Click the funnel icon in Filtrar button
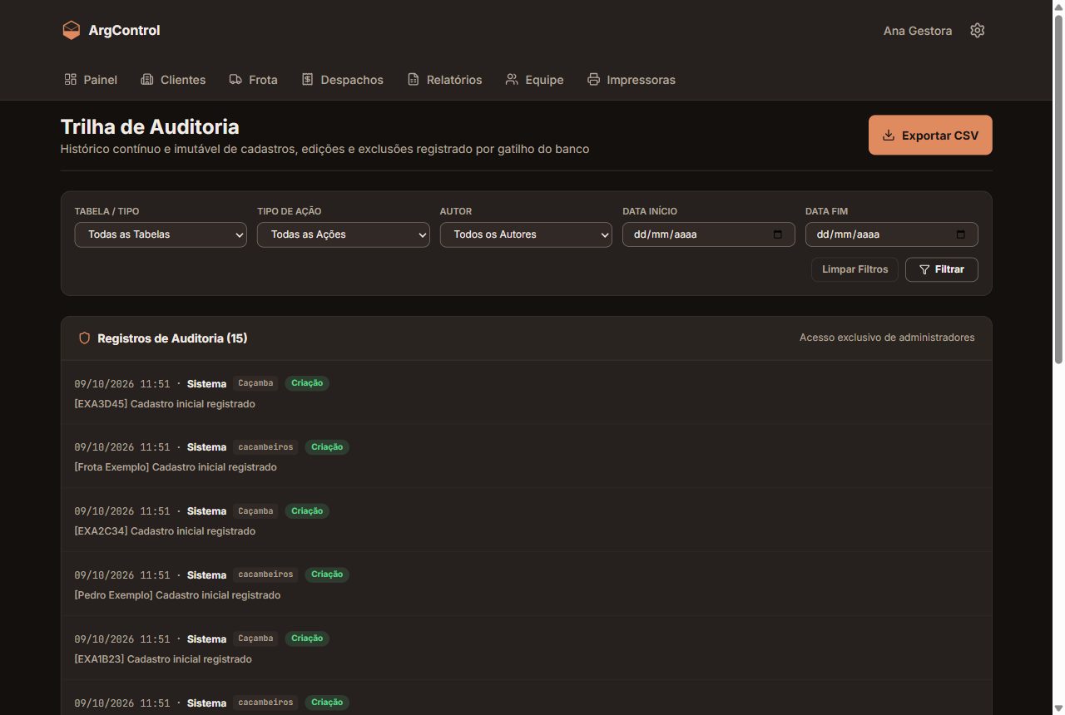This screenshot has width=1065, height=715. [924, 269]
